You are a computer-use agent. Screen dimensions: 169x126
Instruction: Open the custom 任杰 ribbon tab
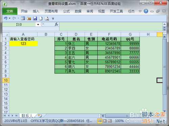[131, 11]
